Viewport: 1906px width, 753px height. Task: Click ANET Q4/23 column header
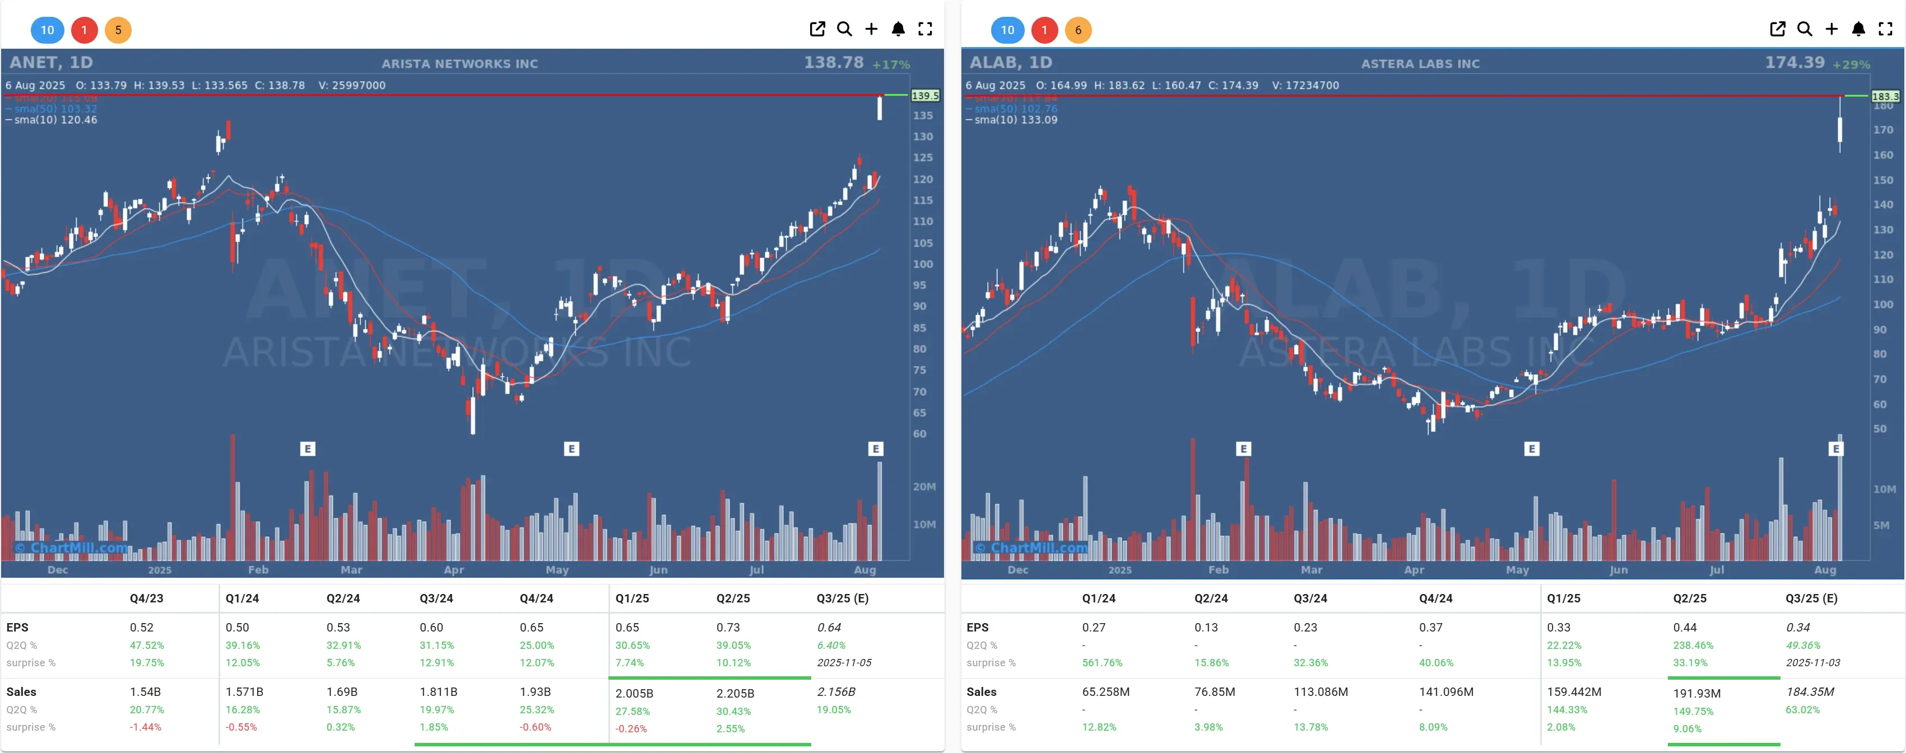pos(146,598)
